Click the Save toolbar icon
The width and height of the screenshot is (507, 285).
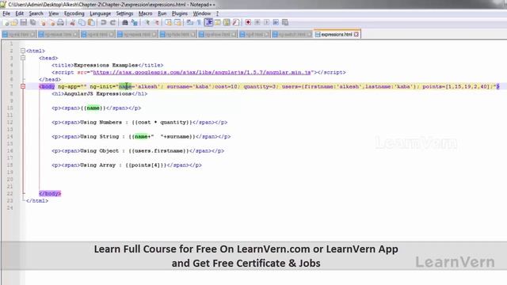(24, 22)
